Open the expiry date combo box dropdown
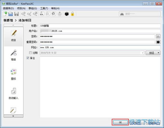The image size is (164, 128). tap(142, 53)
